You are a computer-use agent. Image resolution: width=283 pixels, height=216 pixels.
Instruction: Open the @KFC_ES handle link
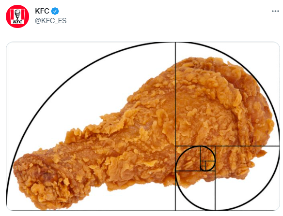click(x=51, y=21)
